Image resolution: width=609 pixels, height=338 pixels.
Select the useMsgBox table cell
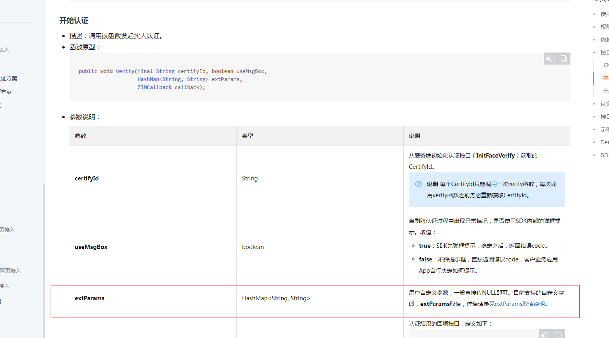click(153, 247)
